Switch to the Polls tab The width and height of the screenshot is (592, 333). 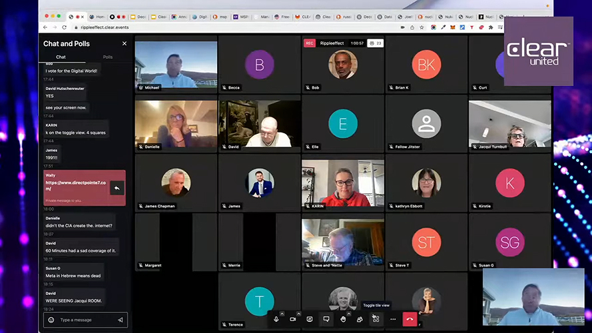(x=107, y=57)
